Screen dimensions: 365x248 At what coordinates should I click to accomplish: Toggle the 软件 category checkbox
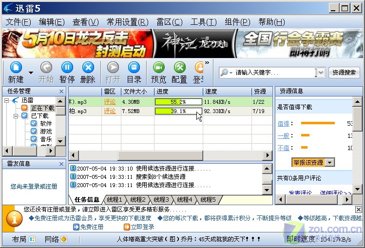tap(34, 123)
